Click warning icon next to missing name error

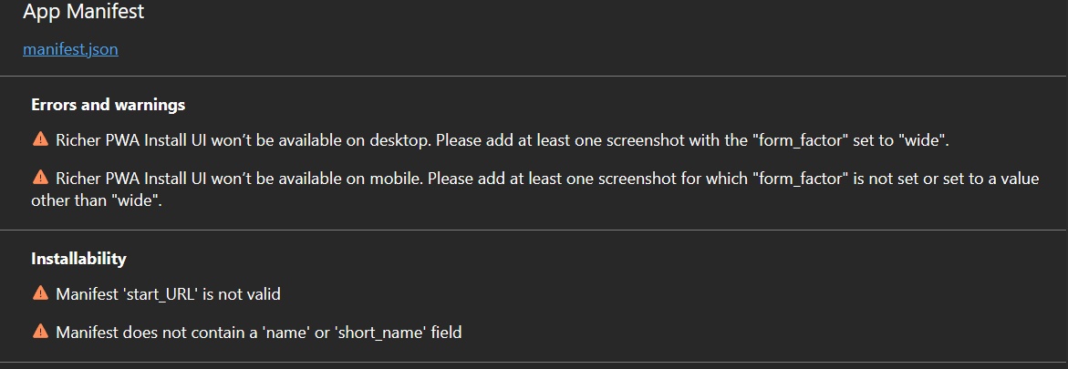40,332
